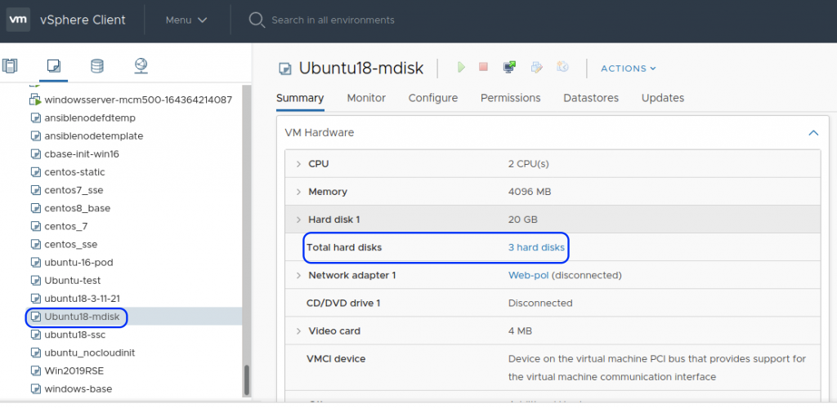The image size is (837, 408).
Task: Select centos8_base in the inventory tree
Action: 77,208
